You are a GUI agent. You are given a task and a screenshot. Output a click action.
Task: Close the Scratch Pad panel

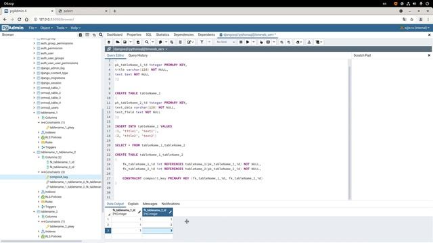click(429, 55)
